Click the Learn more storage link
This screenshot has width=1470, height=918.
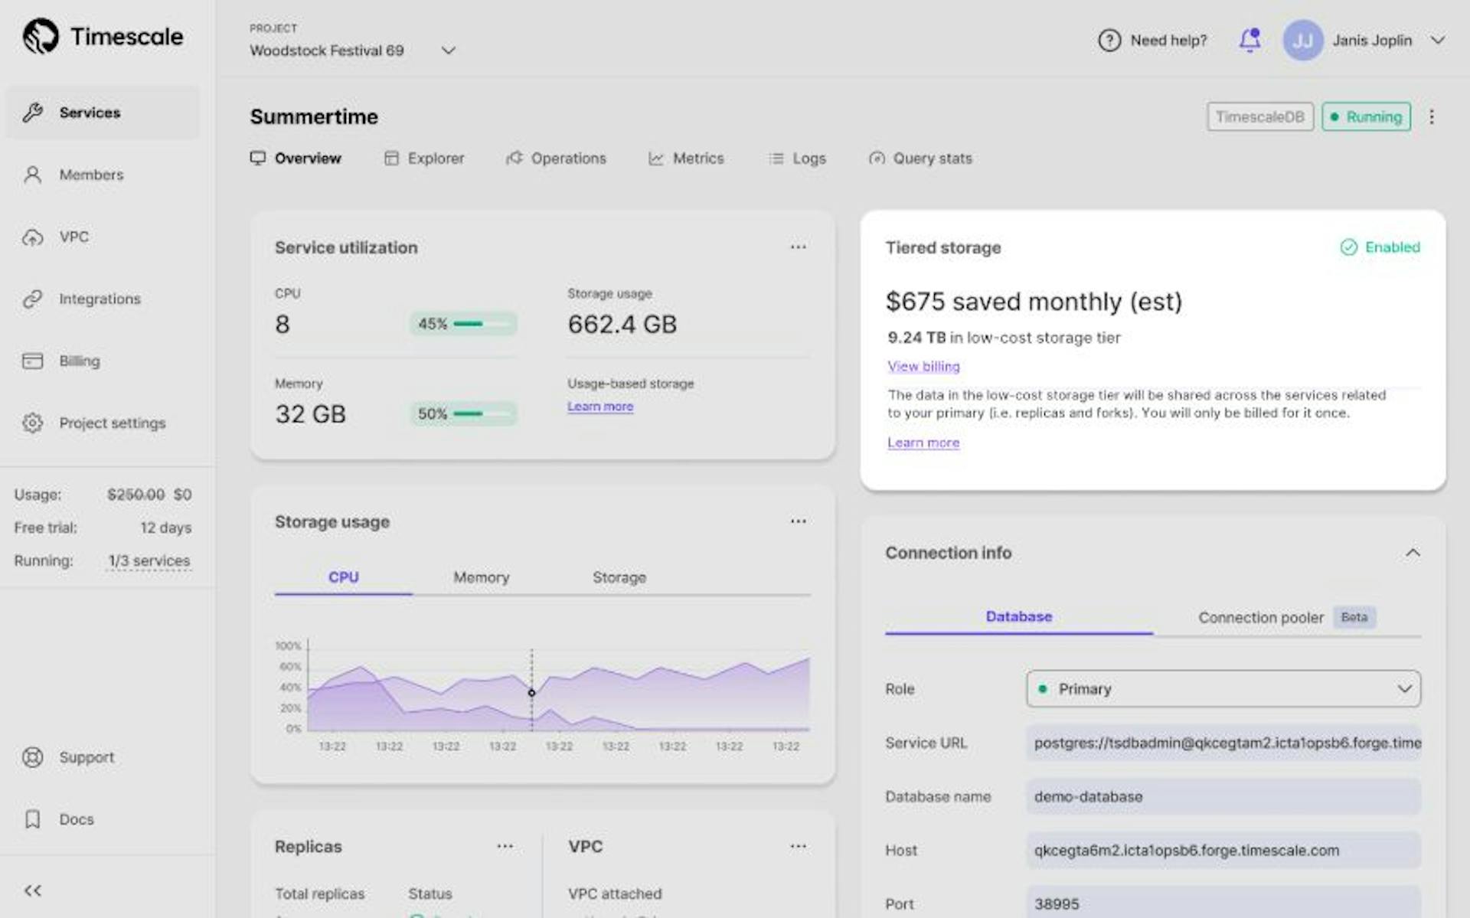(x=601, y=406)
